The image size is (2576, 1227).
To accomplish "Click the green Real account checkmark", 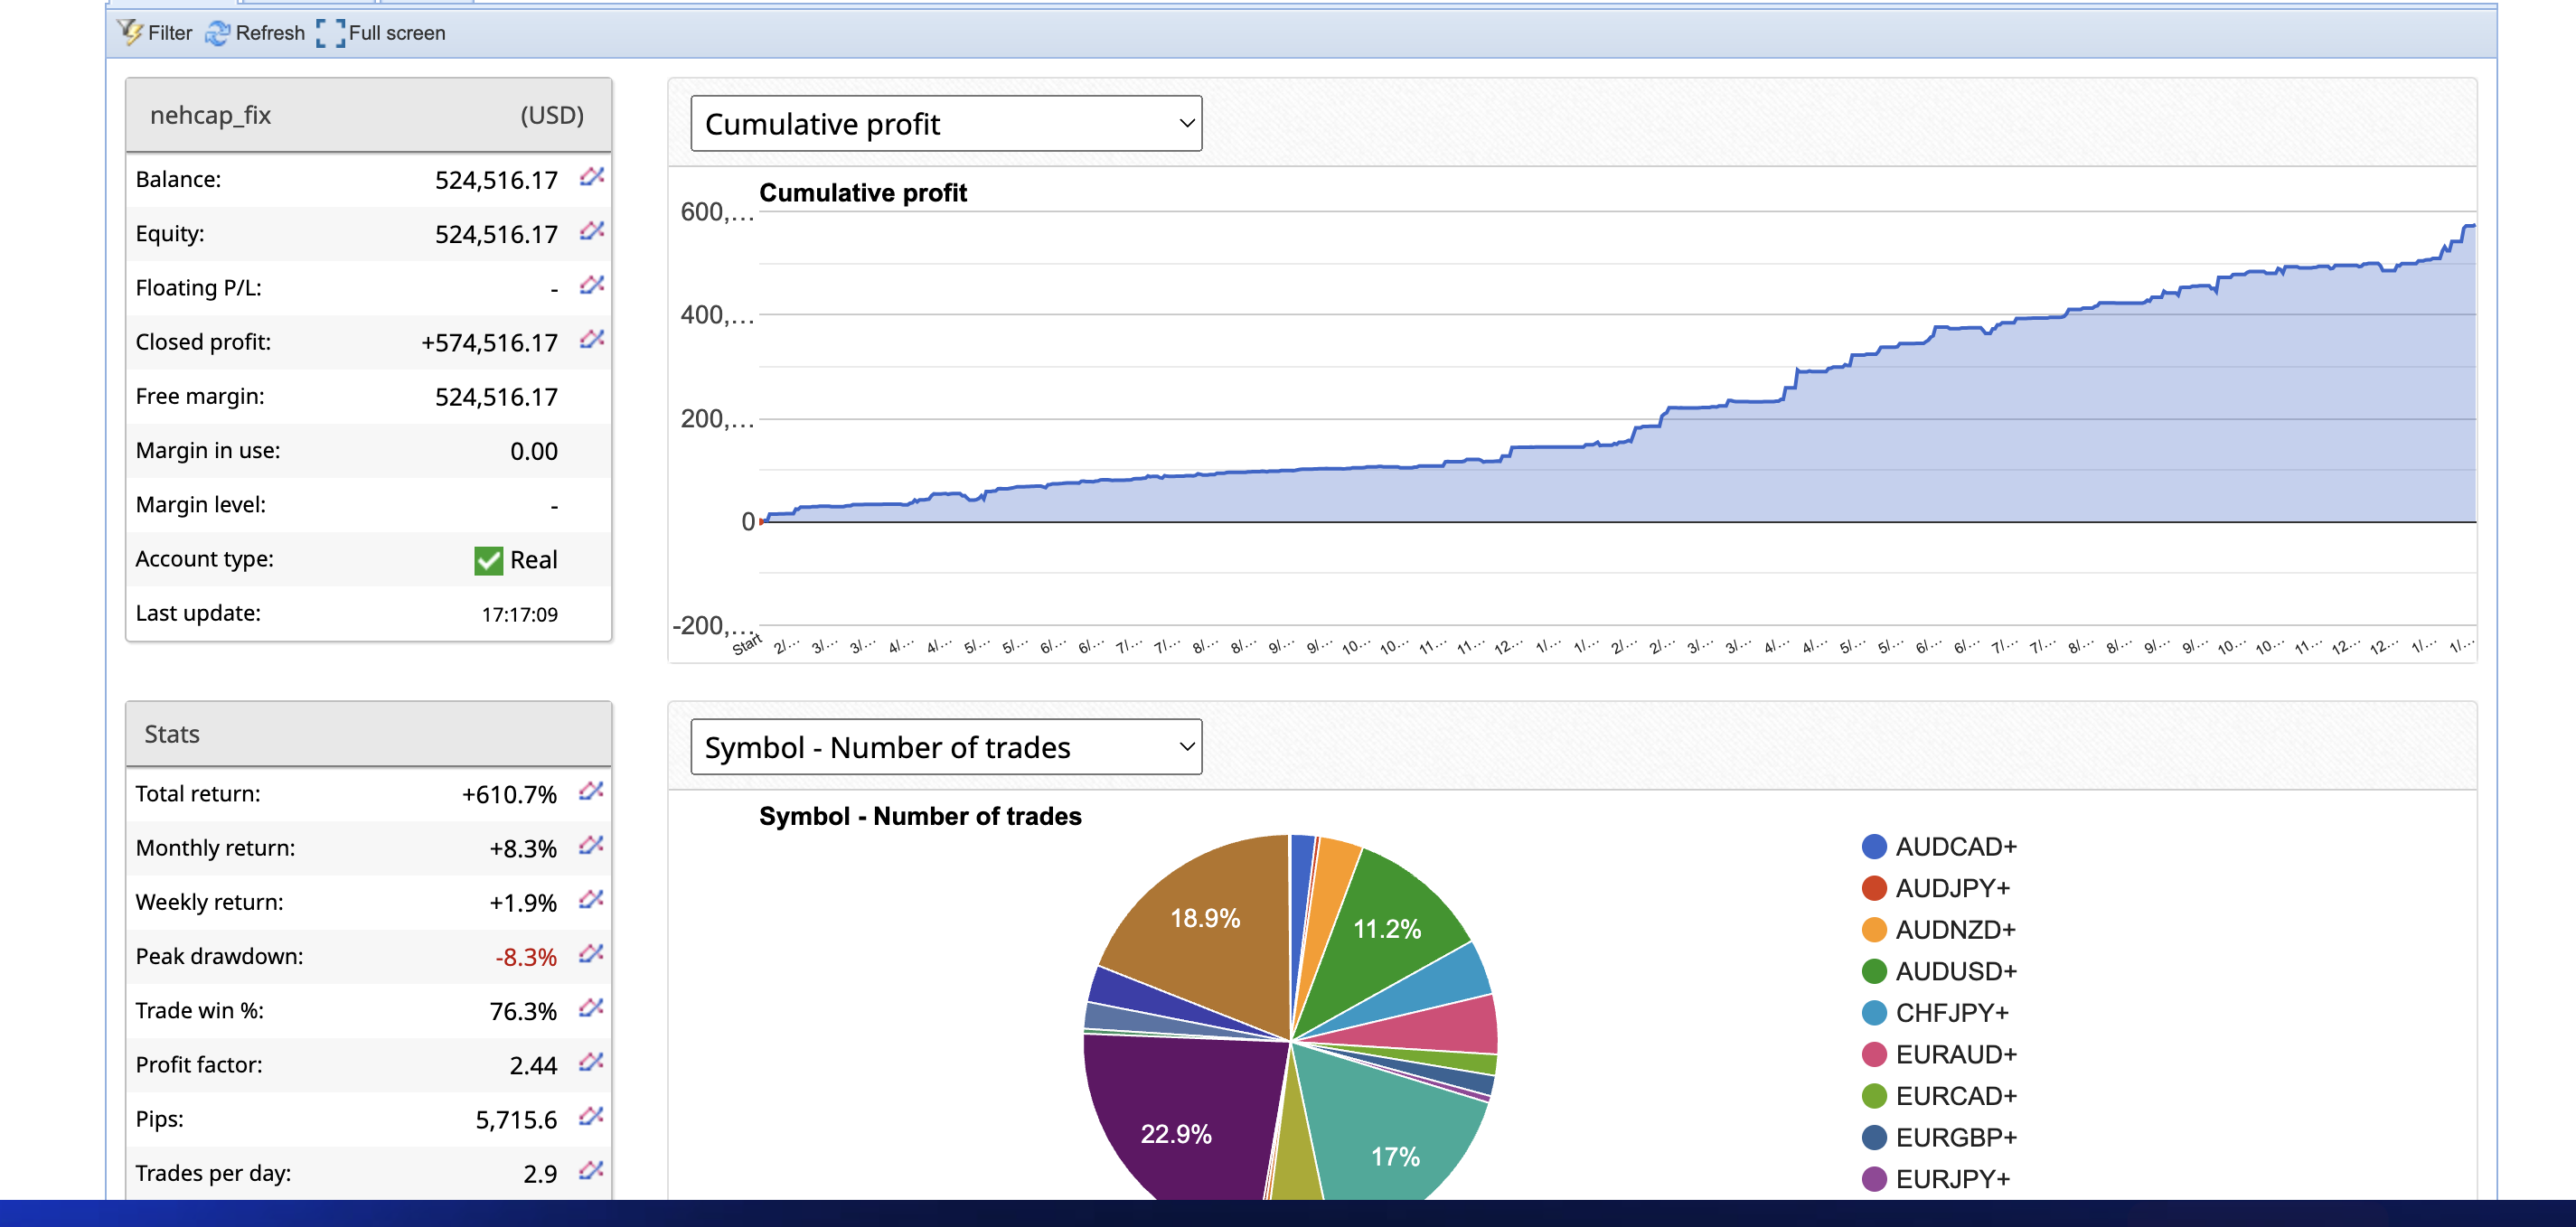I will point(488,560).
